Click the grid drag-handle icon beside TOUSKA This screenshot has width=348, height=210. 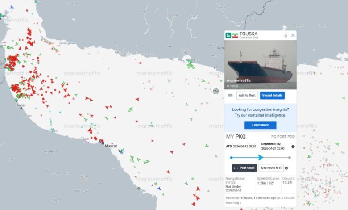pyautogui.click(x=286, y=35)
